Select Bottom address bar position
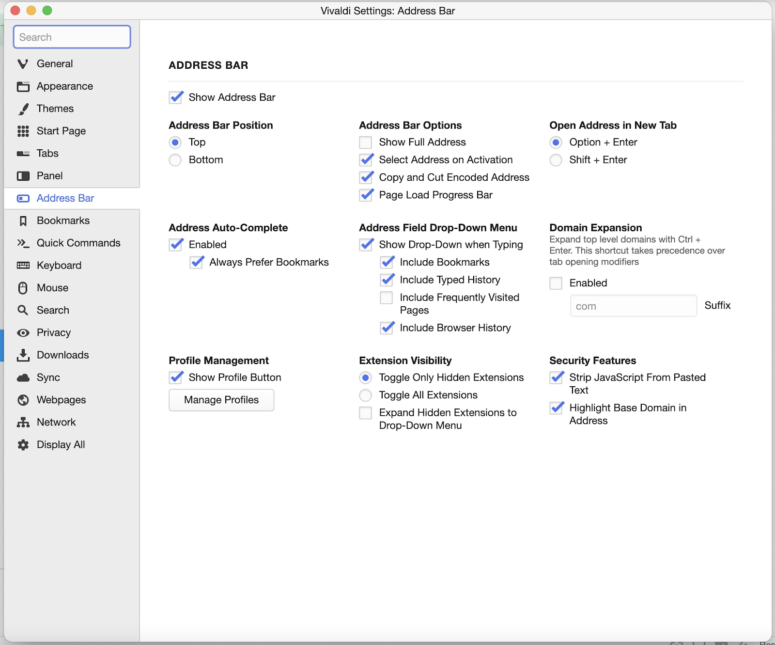Screen dimensions: 775x645 point(175,160)
